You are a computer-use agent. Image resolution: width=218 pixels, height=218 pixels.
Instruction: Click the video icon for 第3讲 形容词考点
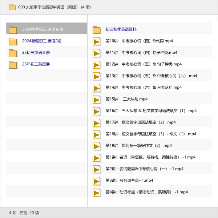point(97,181)
